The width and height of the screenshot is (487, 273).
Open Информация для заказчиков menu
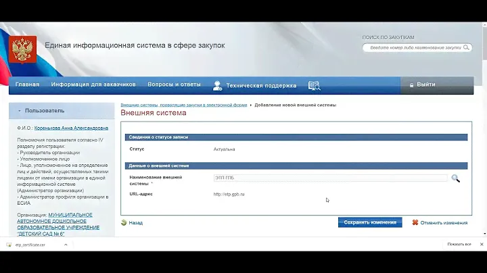[x=93, y=85]
